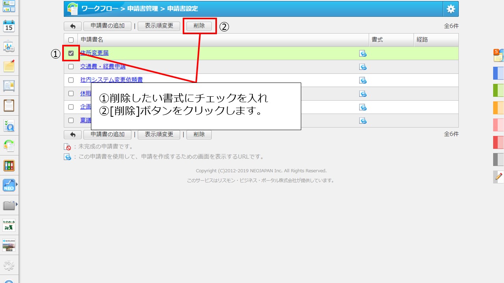This screenshot has height=283, width=504.
Task: Uncheck the 住所変更届 checkbox
Action: tap(71, 53)
